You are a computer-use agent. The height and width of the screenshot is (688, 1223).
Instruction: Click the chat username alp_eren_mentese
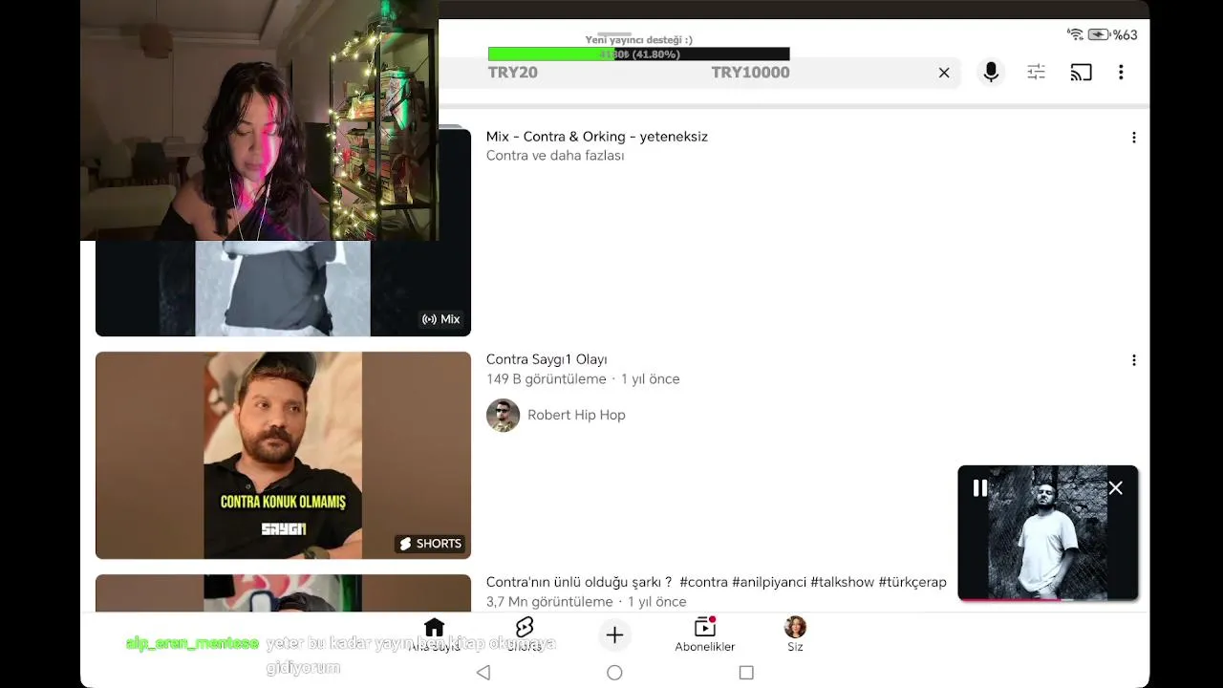pyautogui.click(x=192, y=644)
